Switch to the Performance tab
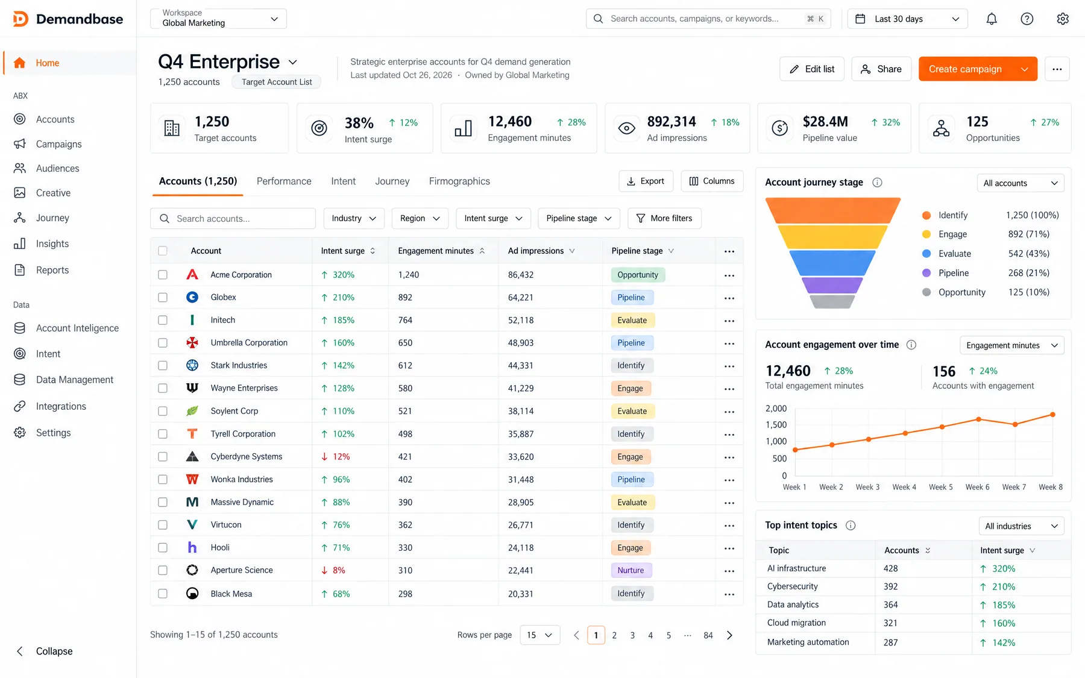Screen dimensions: 1085x678 click(x=284, y=181)
